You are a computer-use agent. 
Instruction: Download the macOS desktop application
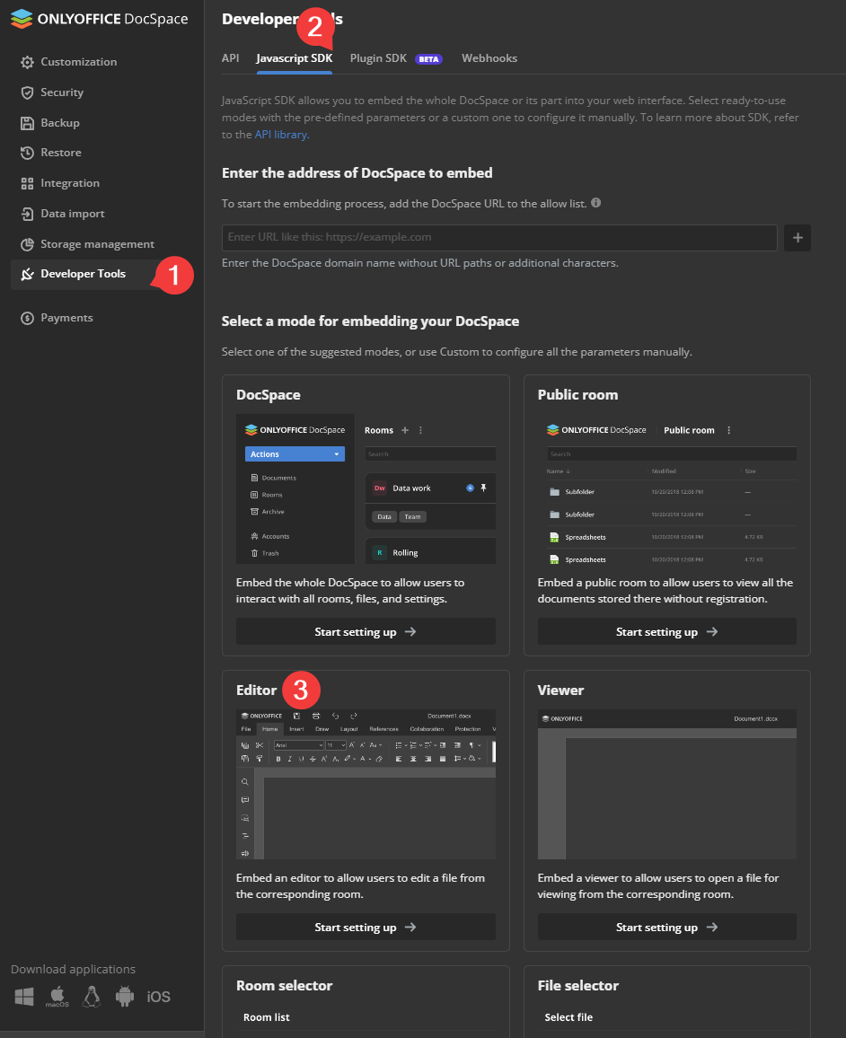(57, 997)
